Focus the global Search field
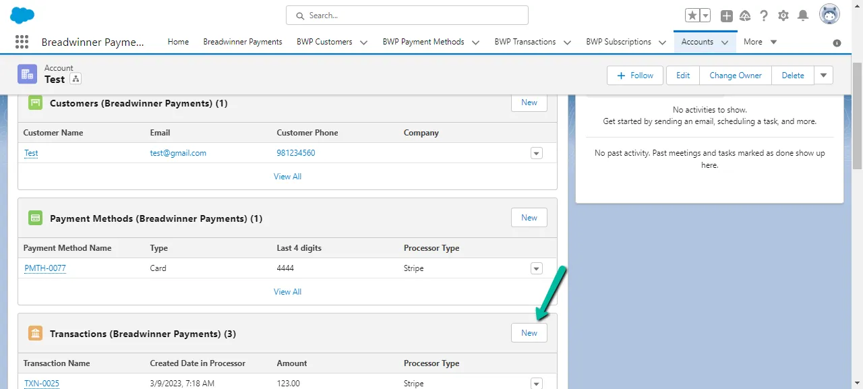The height and width of the screenshot is (389, 863). (407, 16)
